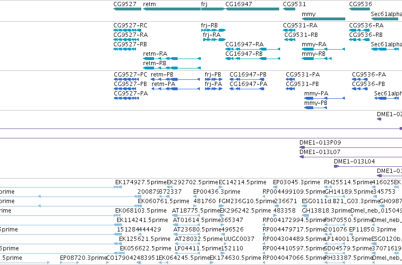Click the EK125621.5prime EST label
402x265 pixels.
(145, 239)
